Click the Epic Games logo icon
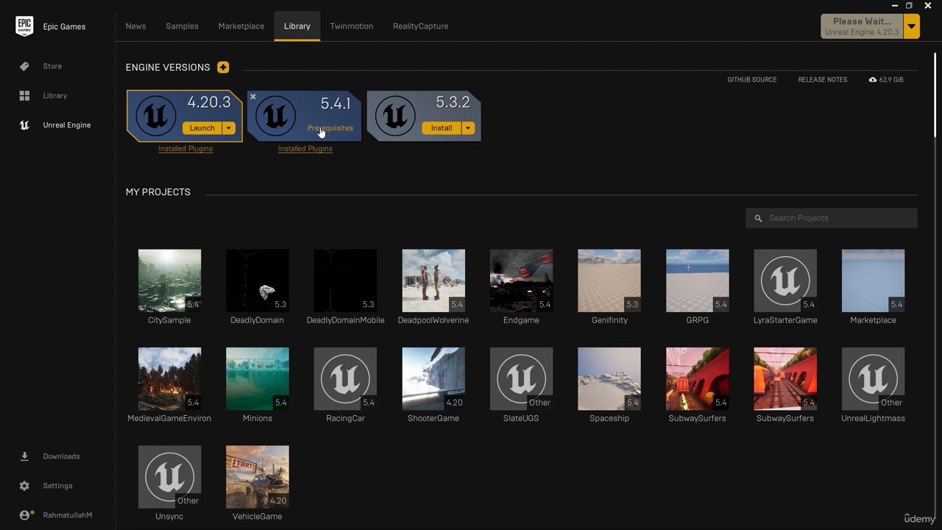 pyautogui.click(x=24, y=26)
